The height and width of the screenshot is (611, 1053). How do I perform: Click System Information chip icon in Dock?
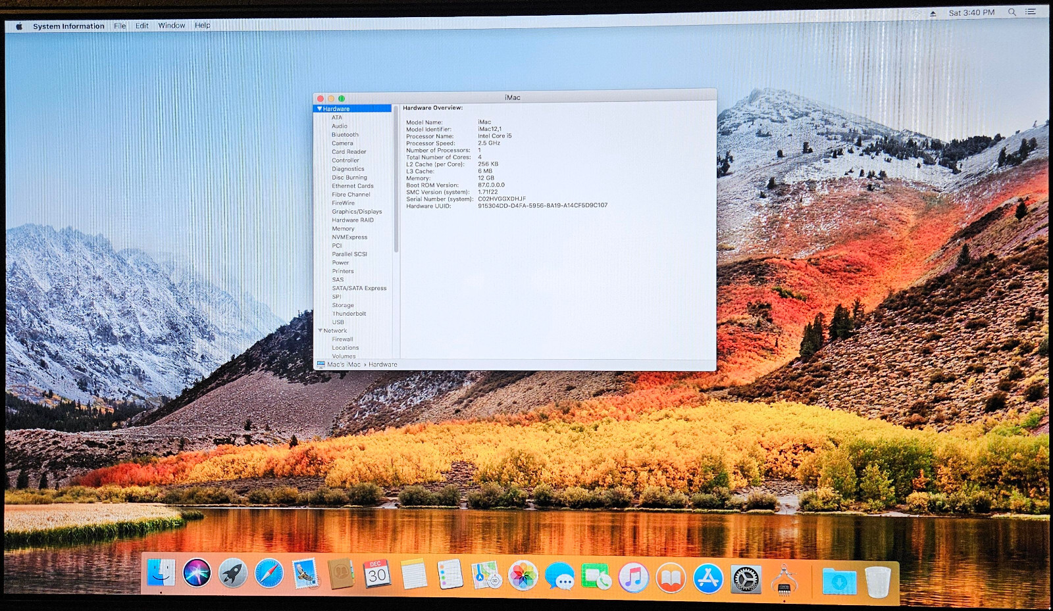pyautogui.click(x=784, y=581)
